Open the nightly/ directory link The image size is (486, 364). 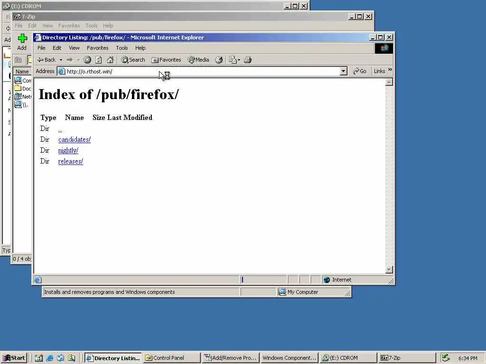tap(68, 150)
